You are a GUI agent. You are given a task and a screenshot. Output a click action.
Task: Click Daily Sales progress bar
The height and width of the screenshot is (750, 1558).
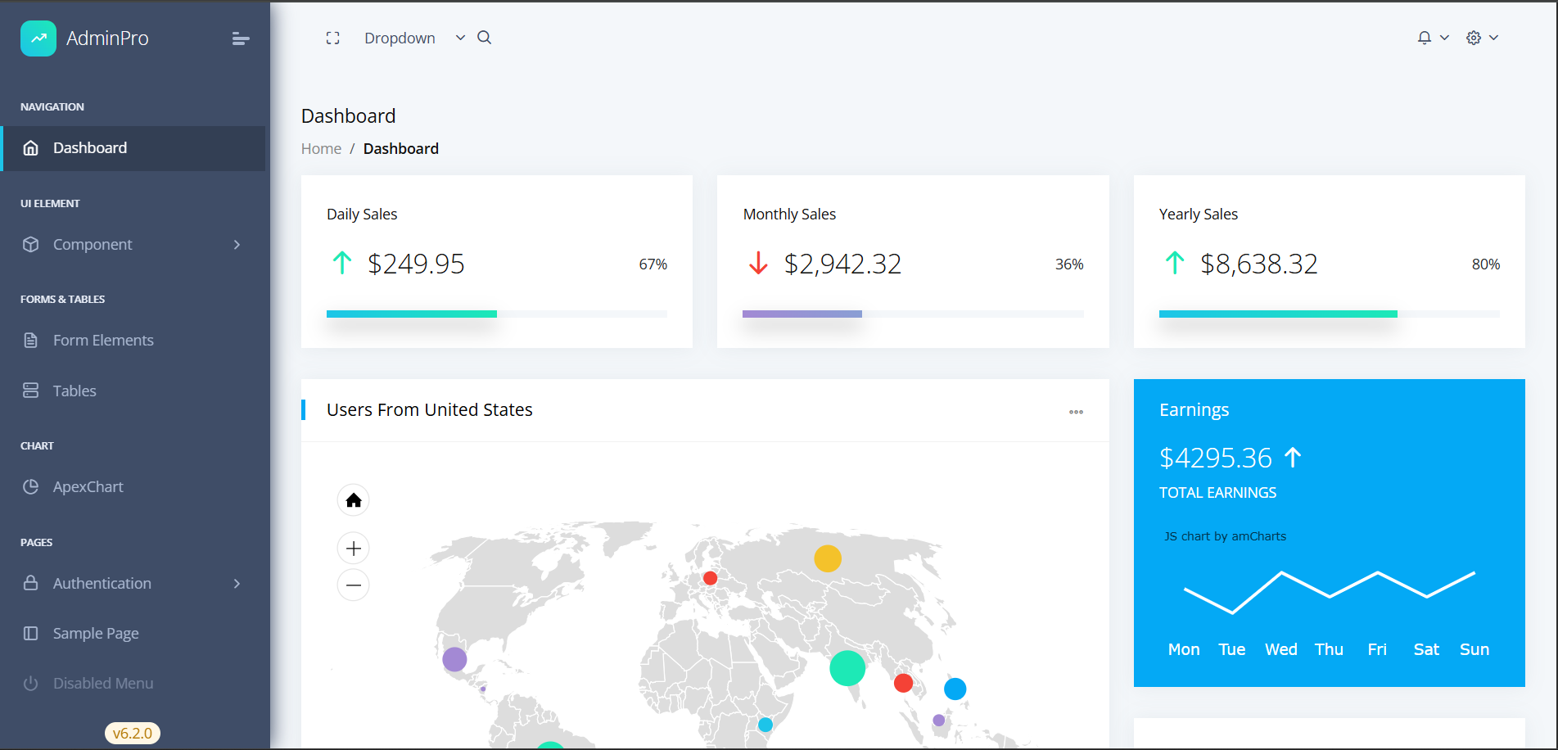coord(497,314)
